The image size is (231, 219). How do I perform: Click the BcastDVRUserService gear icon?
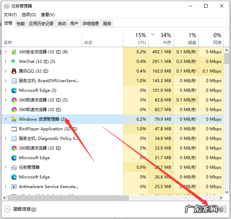tap(14, 81)
